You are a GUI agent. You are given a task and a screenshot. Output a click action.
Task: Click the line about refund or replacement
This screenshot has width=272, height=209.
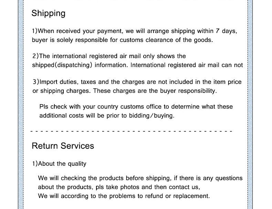(x=124, y=196)
